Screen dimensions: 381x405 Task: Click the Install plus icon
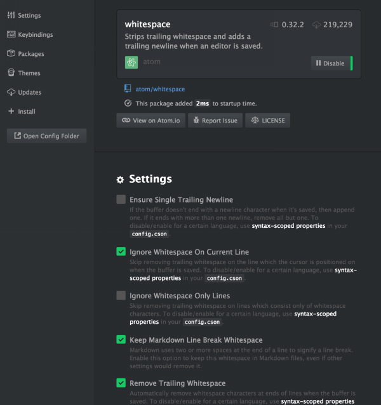click(11, 111)
